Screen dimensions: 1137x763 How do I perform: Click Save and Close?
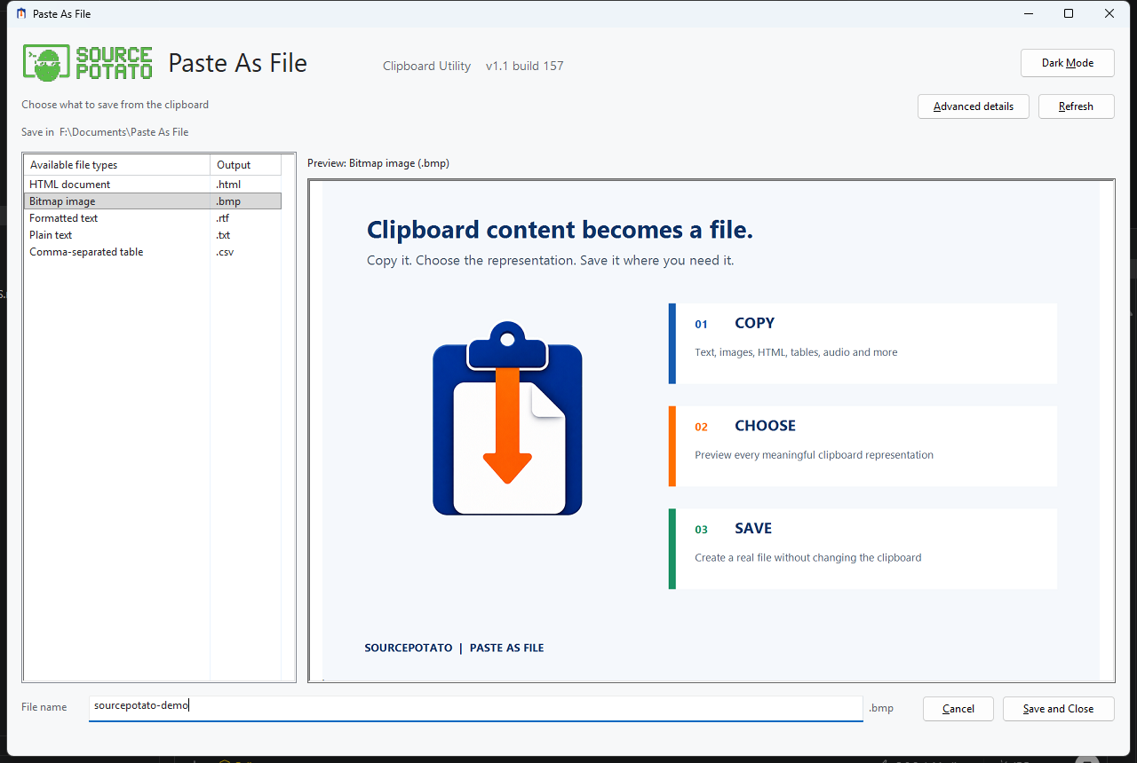pyautogui.click(x=1058, y=709)
